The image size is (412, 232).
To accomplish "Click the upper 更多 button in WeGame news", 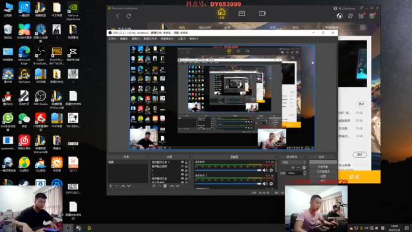I will coord(361,104).
